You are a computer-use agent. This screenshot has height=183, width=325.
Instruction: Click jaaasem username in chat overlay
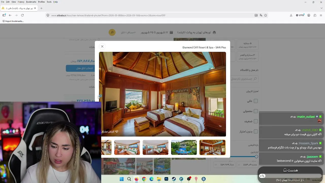click(312, 157)
